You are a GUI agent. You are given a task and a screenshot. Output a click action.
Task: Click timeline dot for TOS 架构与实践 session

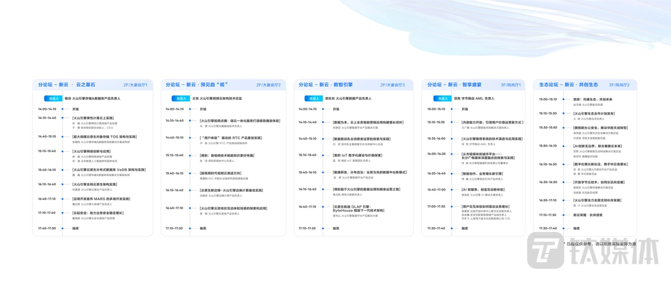click(63, 136)
